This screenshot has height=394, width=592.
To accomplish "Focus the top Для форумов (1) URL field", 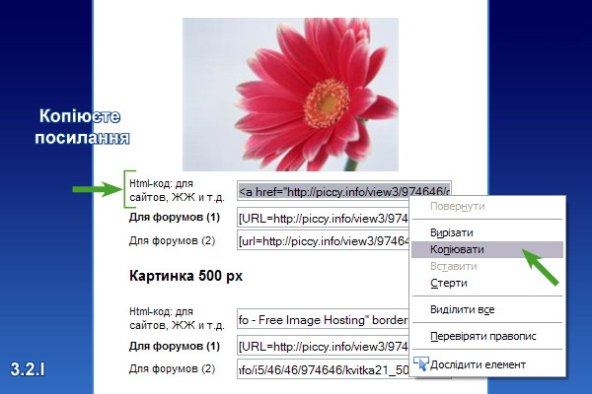I will pos(323,218).
